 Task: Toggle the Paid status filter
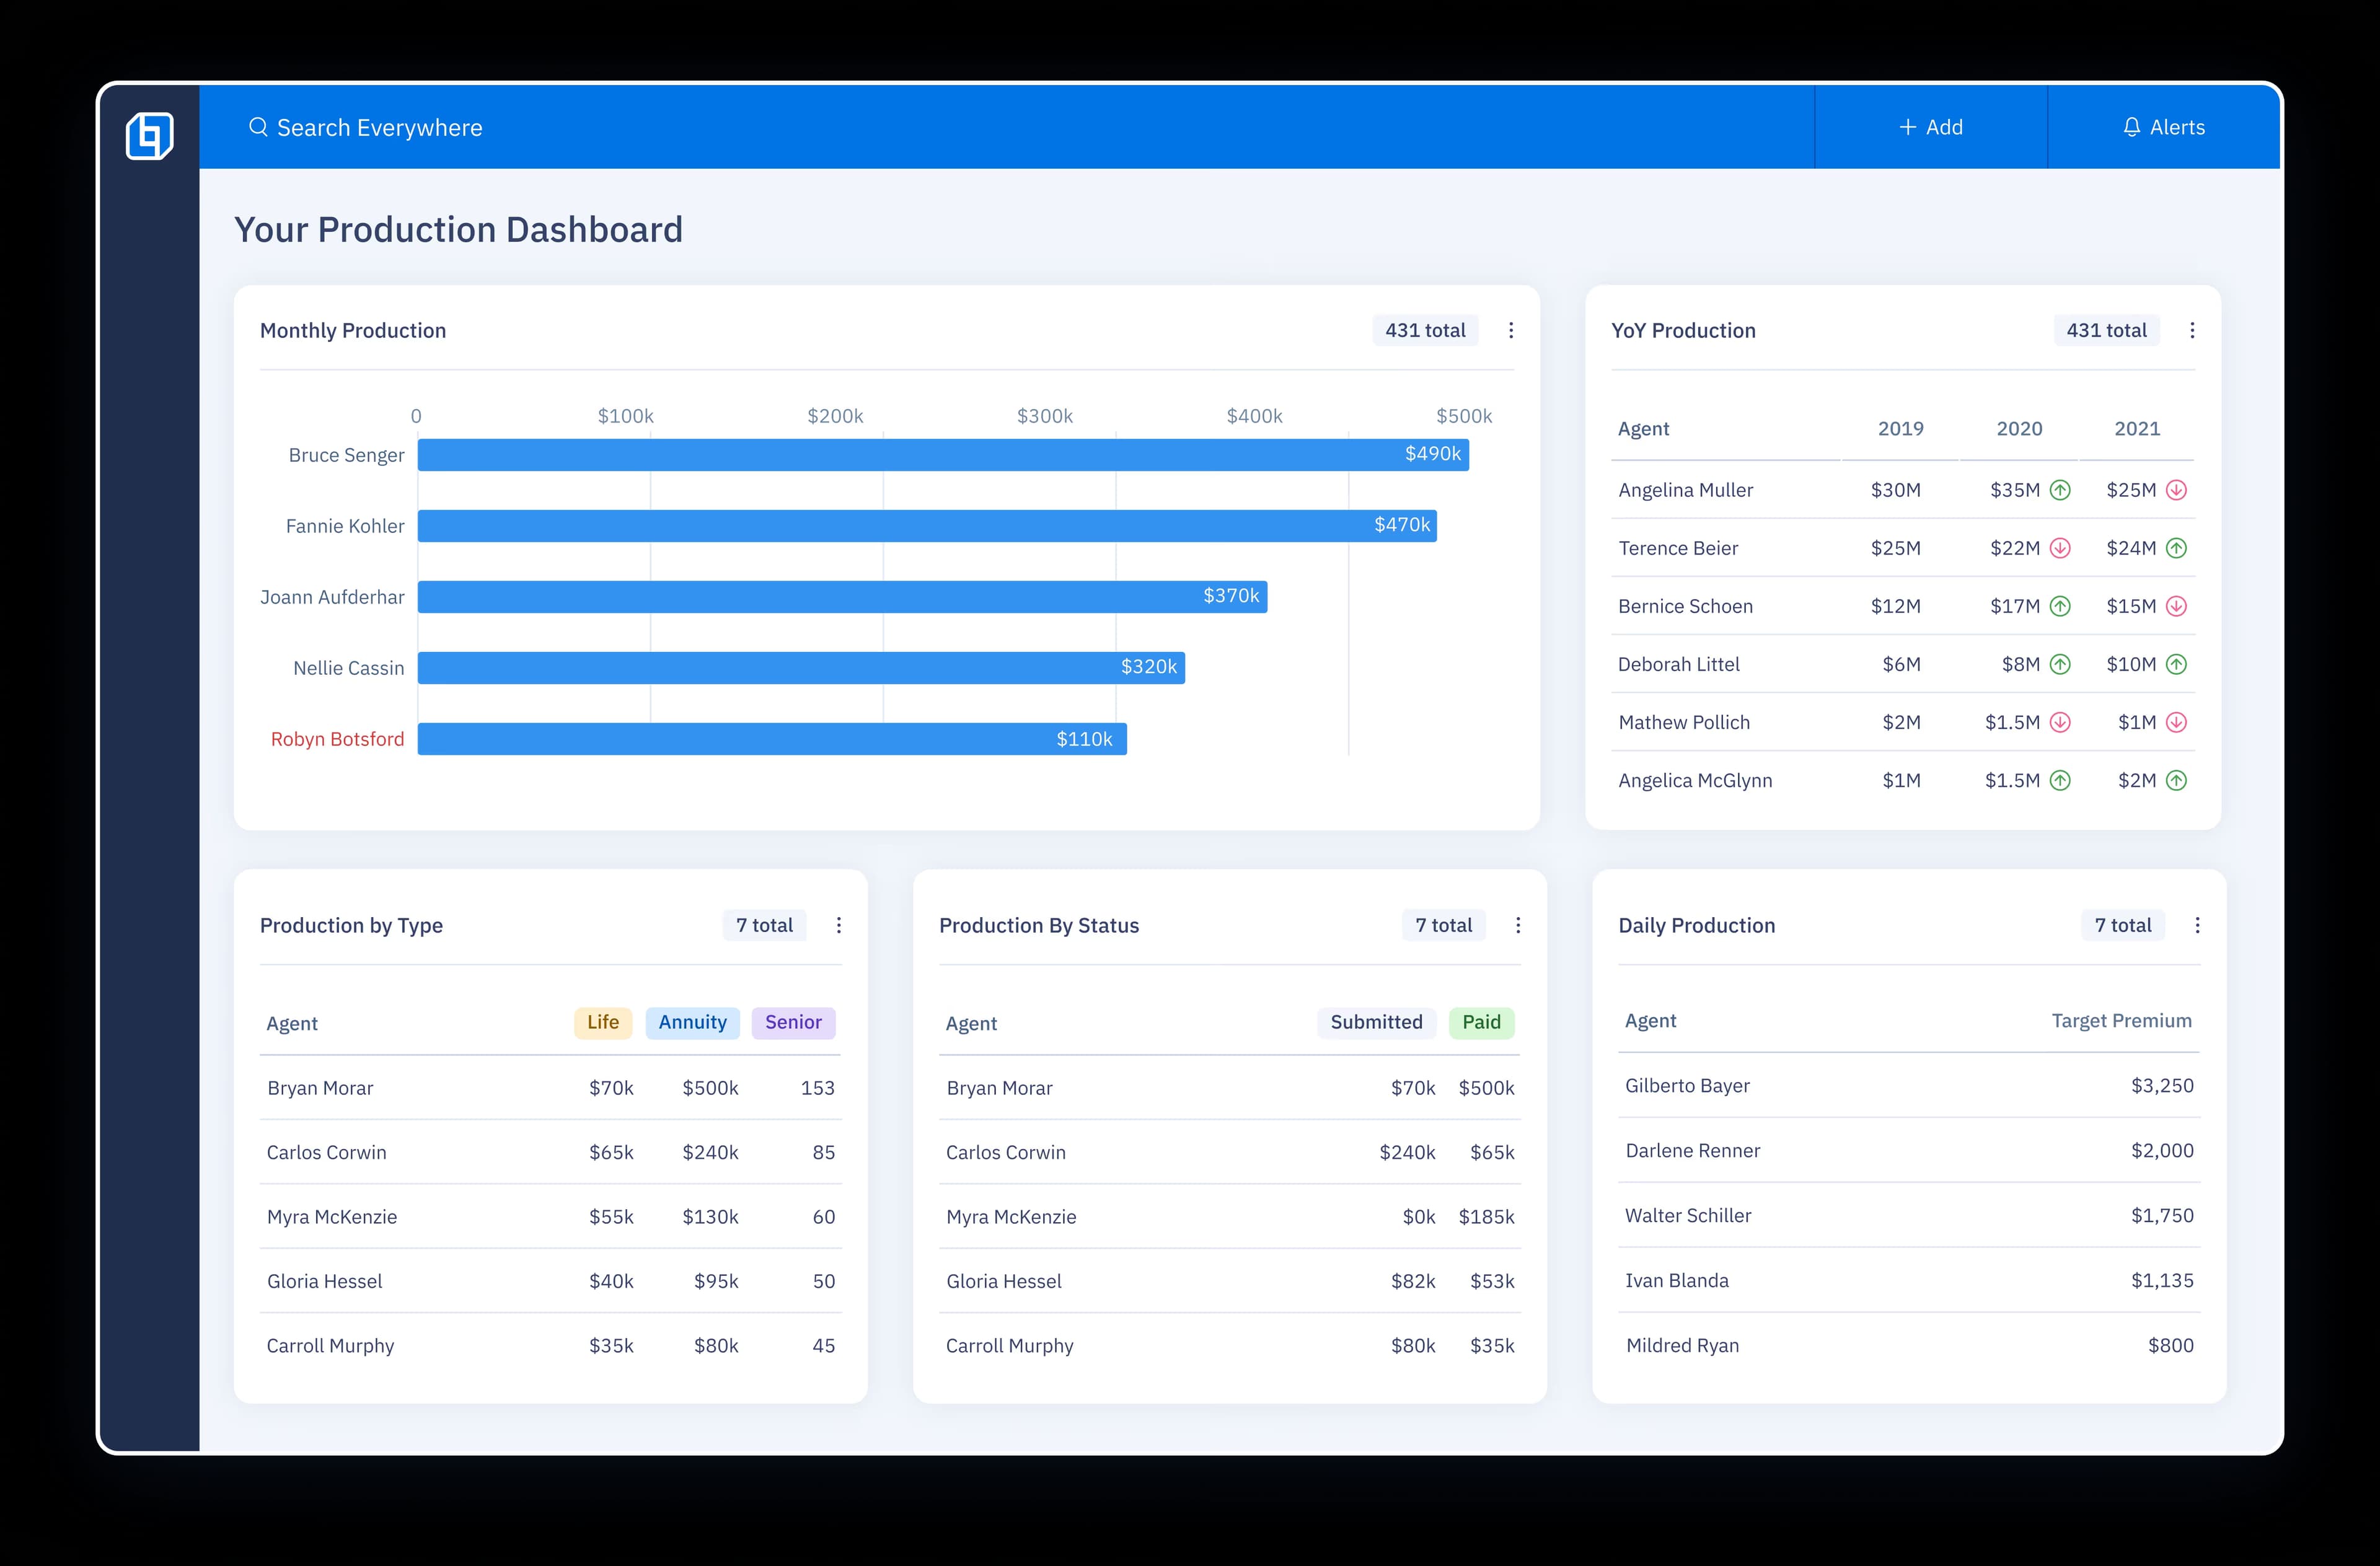tap(1481, 1022)
